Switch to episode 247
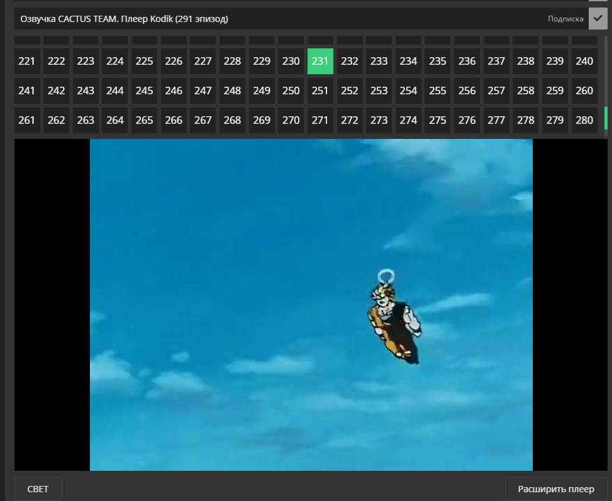This screenshot has height=501, width=612. tap(203, 91)
